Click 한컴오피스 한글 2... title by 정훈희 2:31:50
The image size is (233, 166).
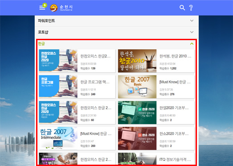96,108
